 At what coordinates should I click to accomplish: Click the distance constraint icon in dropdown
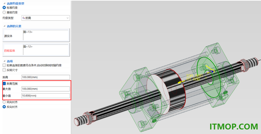click(24, 18)
